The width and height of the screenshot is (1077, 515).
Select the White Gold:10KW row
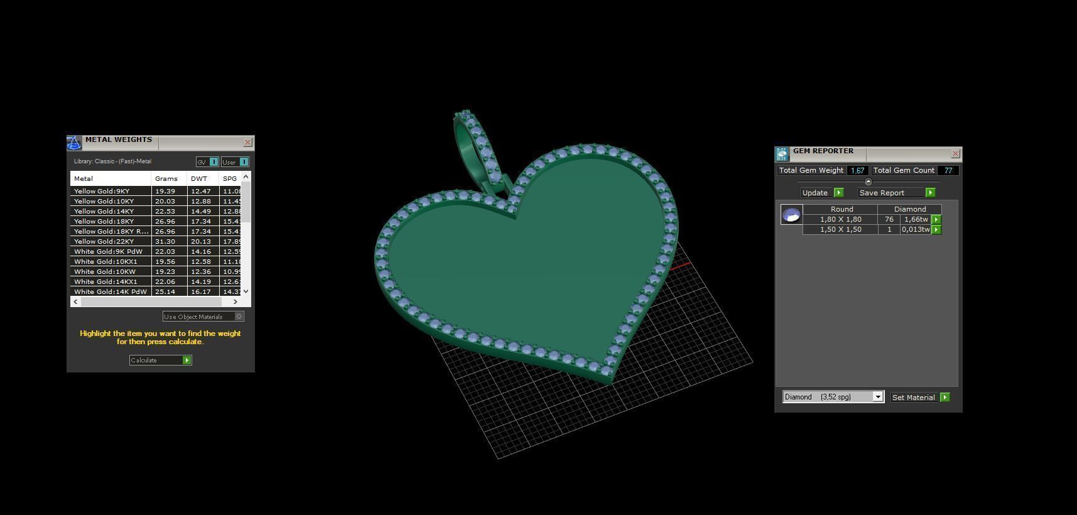coord(156,271)
